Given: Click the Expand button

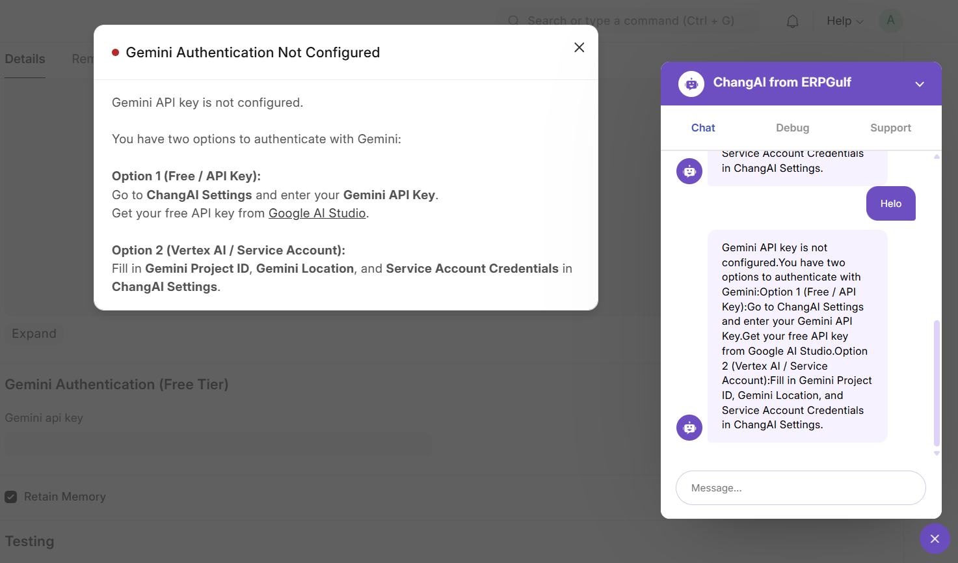Looking at the screenshot, I should 34,334.
